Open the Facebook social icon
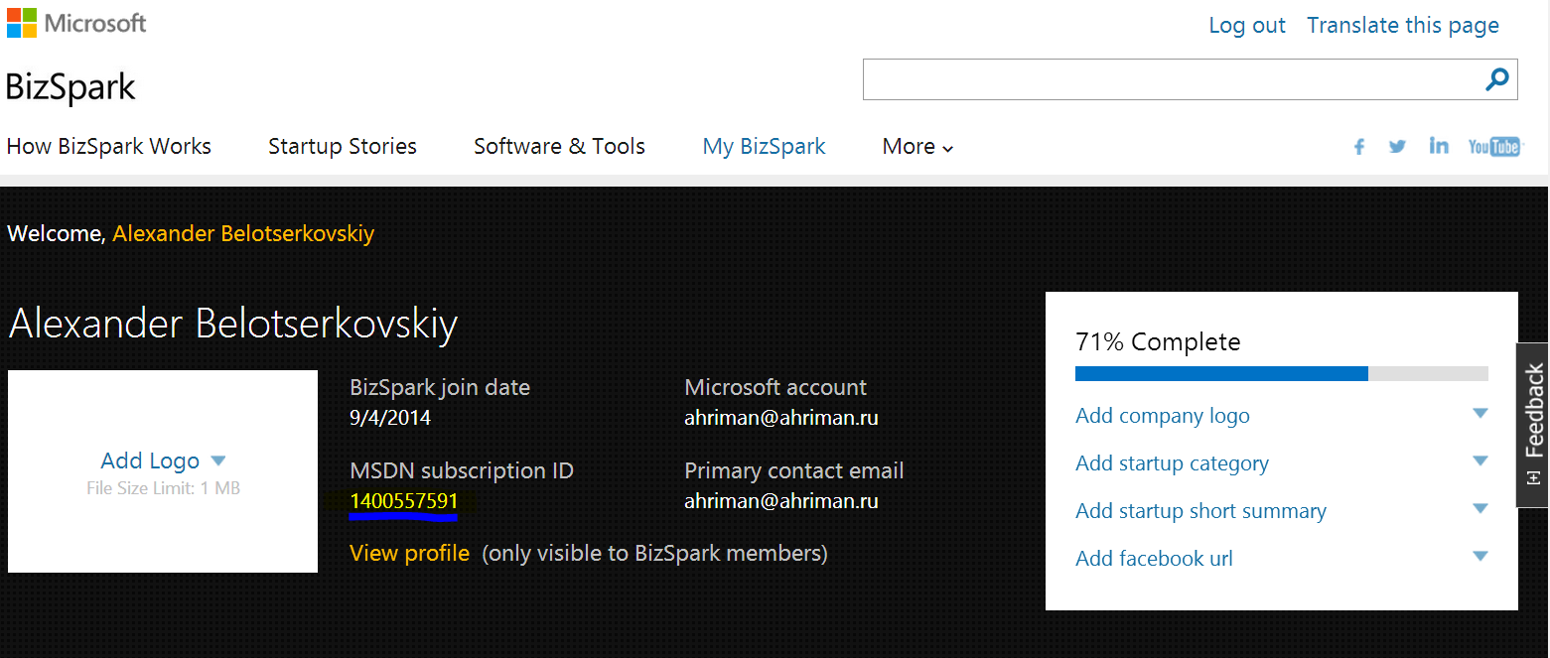Image resolution: width=1550 pixels, height=658 pixels. pyautogui.click(x=1359, y=147)
